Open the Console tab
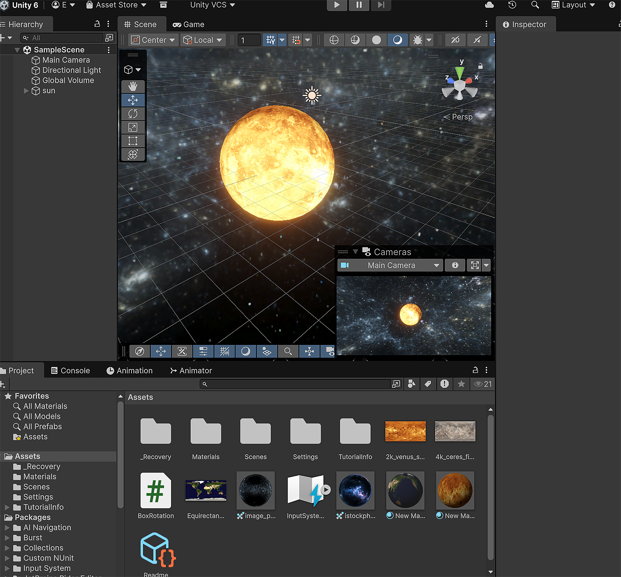621x577 pixels. (x=71, y=371)
